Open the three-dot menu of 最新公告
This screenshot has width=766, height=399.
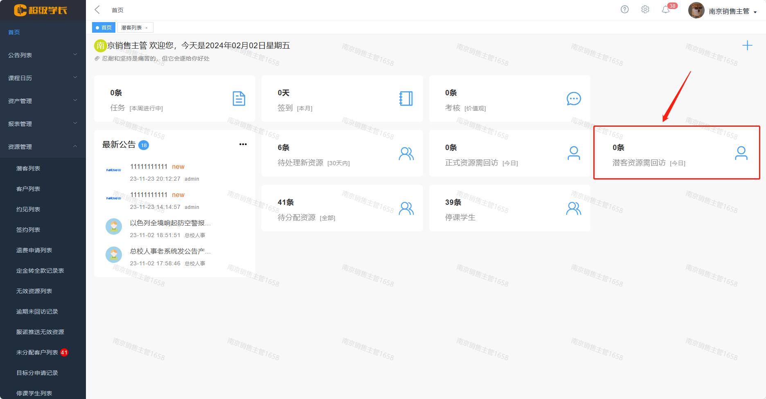(243, 144)
